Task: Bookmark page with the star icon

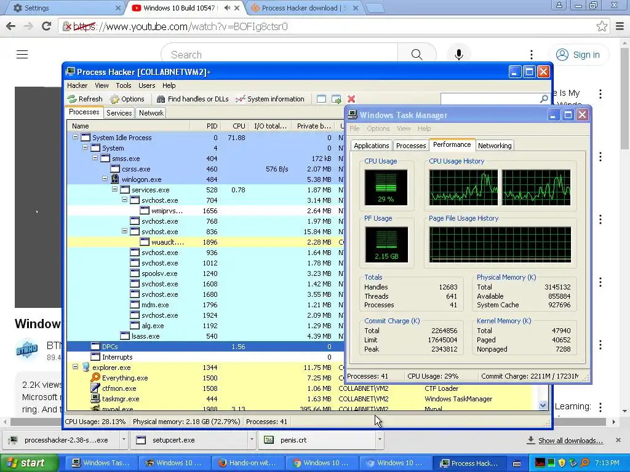Action: point(602,26)
